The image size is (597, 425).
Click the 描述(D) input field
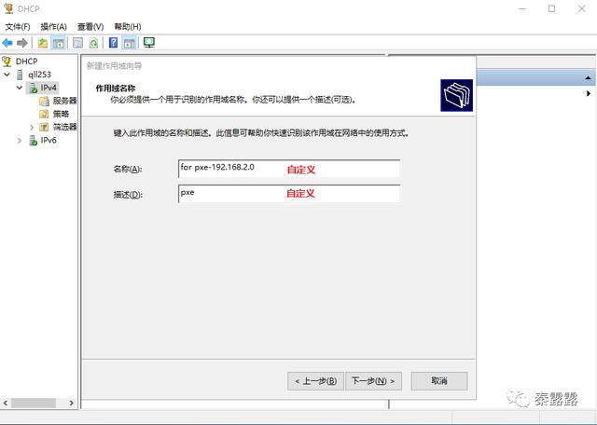pyautogui.click(x=289, y=194)
